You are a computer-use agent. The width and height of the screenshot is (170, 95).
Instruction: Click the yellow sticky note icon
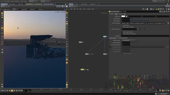159,9
